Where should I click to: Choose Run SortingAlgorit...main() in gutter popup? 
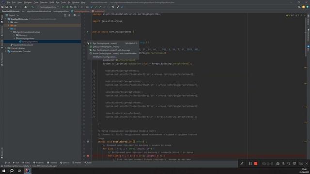pos(113,43)
